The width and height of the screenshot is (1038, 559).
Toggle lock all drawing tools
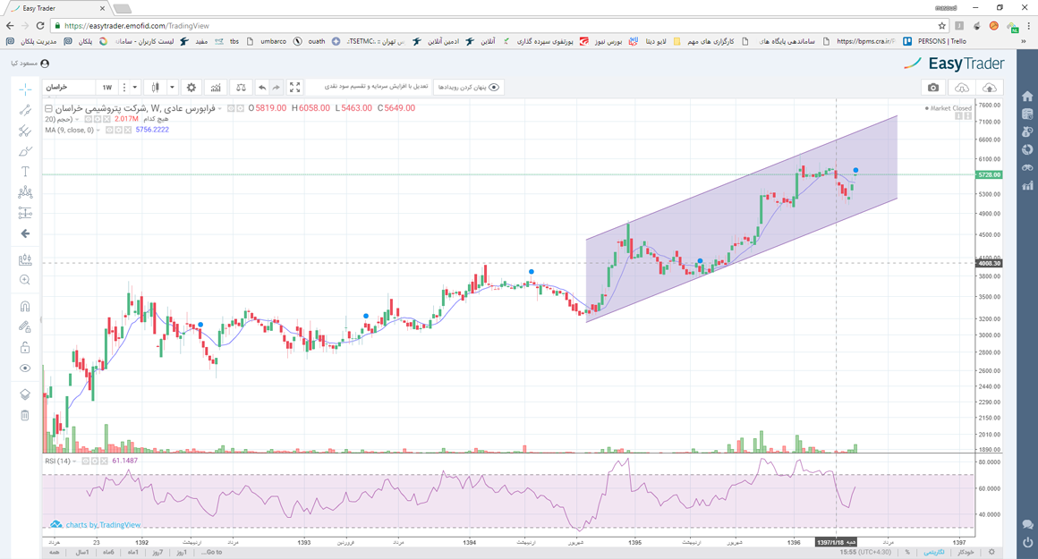point(25,347)
